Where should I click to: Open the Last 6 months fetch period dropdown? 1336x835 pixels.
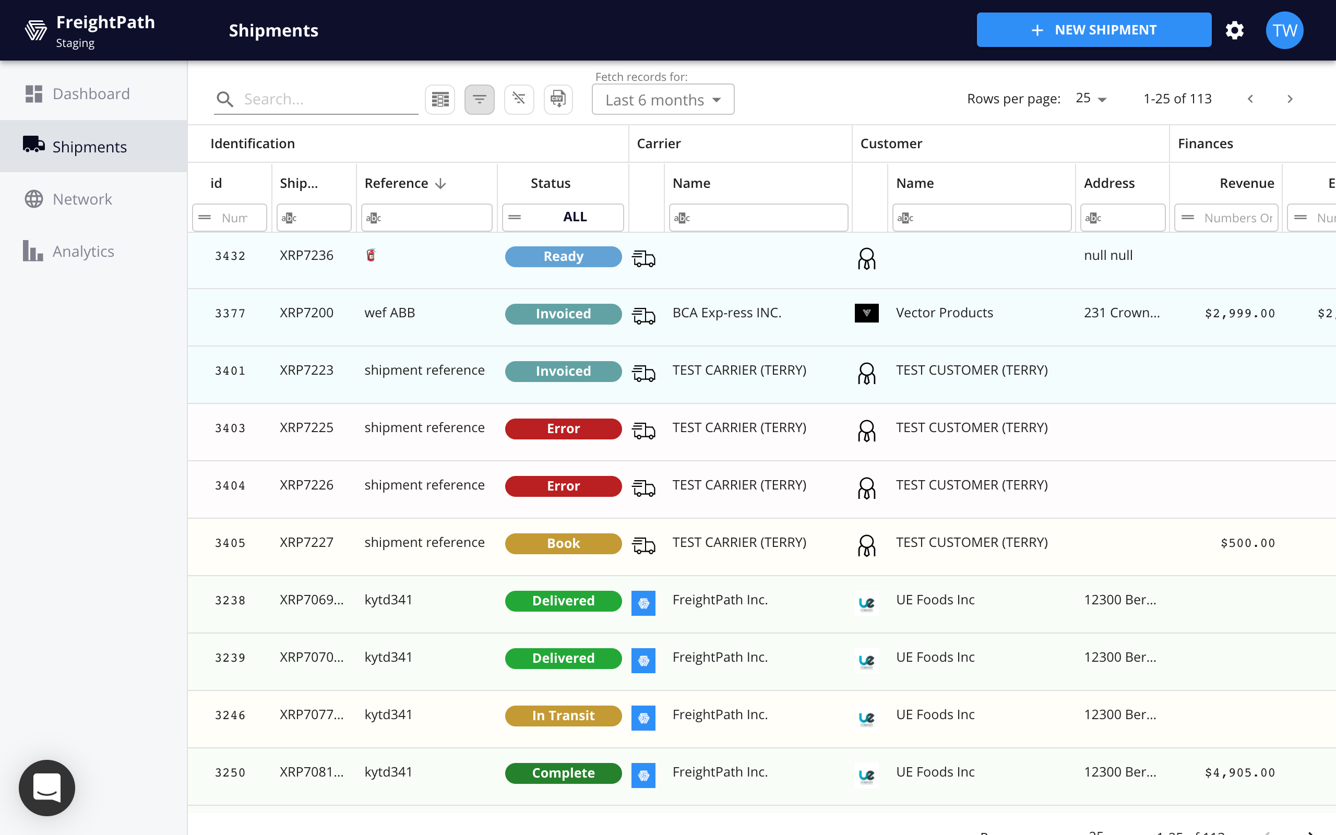click(662, 99)
